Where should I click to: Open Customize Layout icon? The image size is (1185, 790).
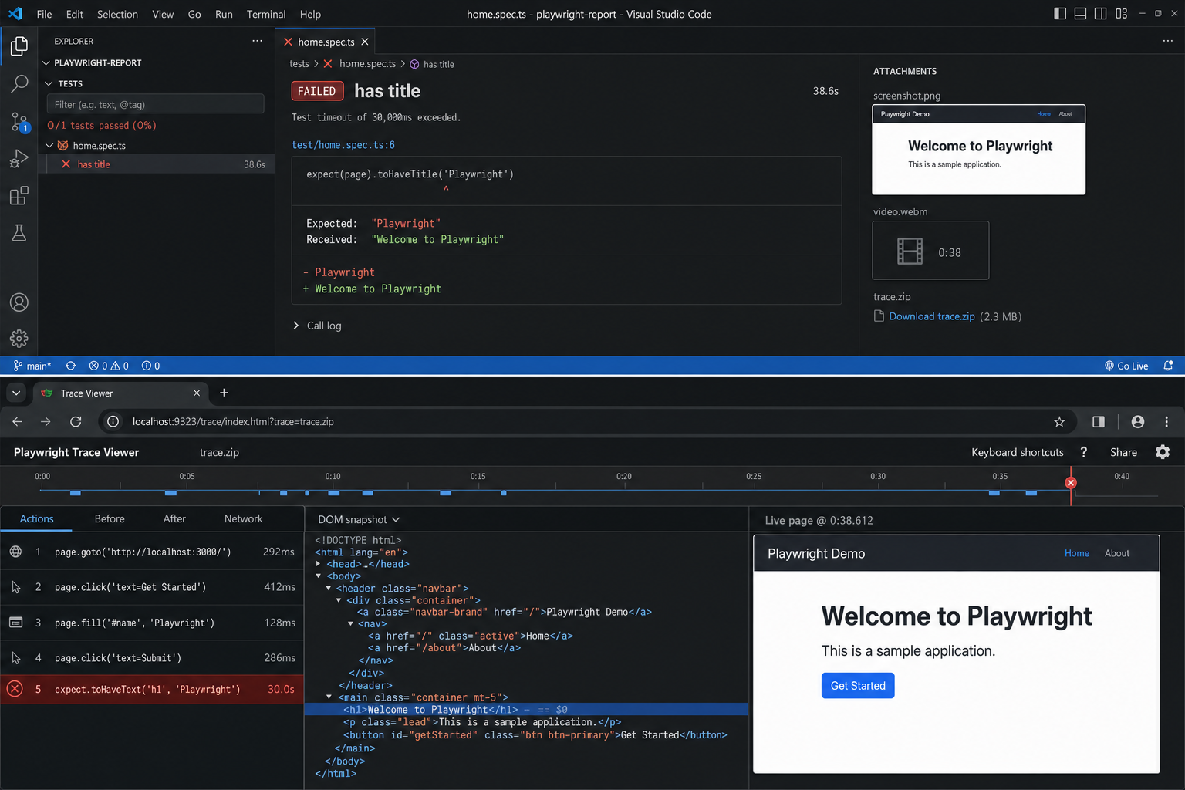tap(1122, 14)
